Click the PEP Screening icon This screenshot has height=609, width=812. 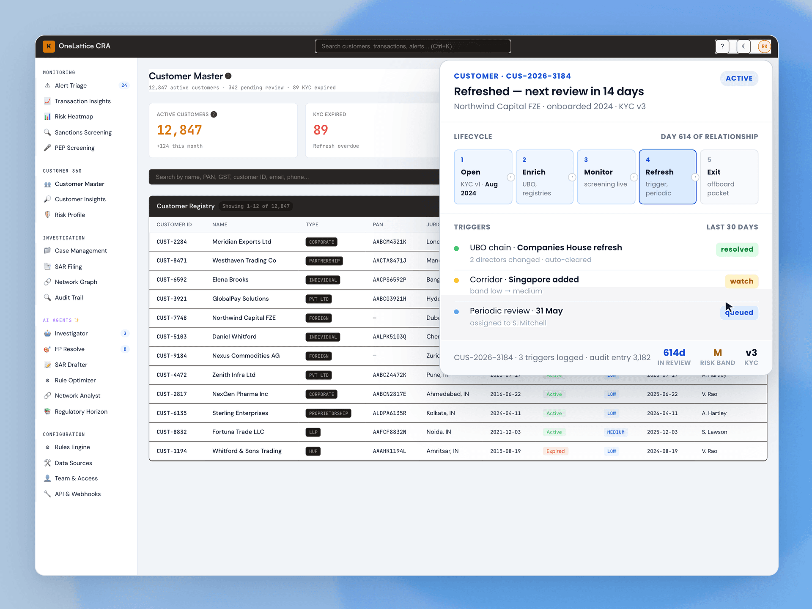(x=47, y=148)
